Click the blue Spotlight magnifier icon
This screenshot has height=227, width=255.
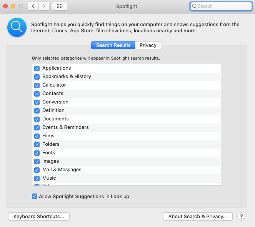(x=17, y=27)
